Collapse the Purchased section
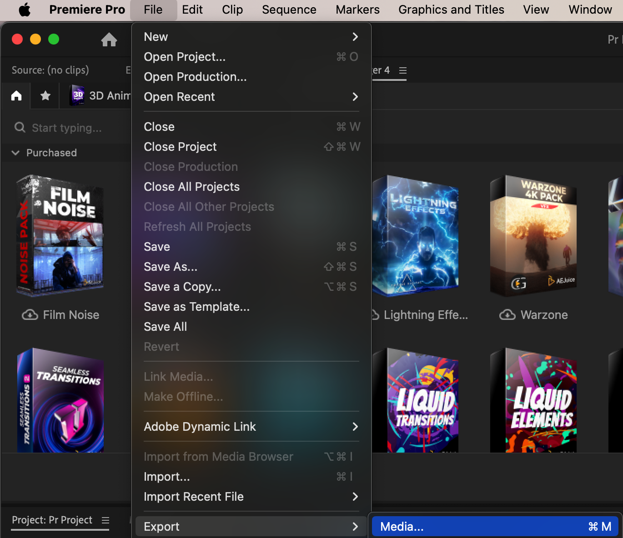 pyautogui.click(x=15, y=153)
